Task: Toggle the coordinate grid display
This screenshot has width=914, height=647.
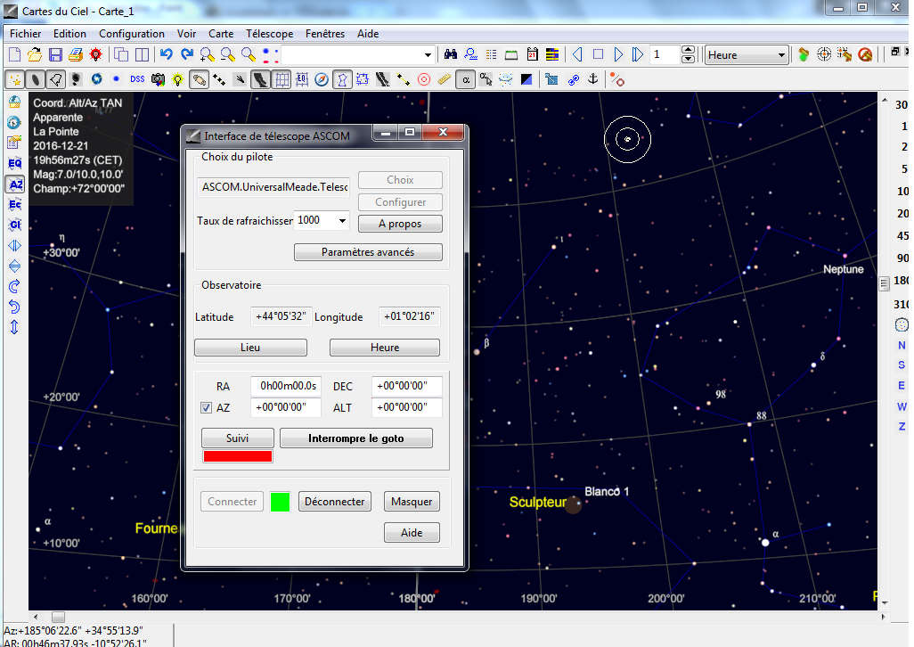Action: click(282, 79)
